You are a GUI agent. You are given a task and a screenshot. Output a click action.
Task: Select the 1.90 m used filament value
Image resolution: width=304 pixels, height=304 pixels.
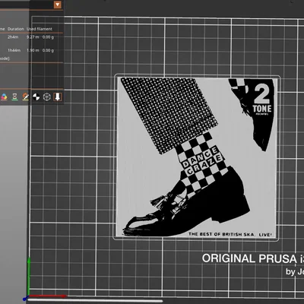click(x=33, y=50)
